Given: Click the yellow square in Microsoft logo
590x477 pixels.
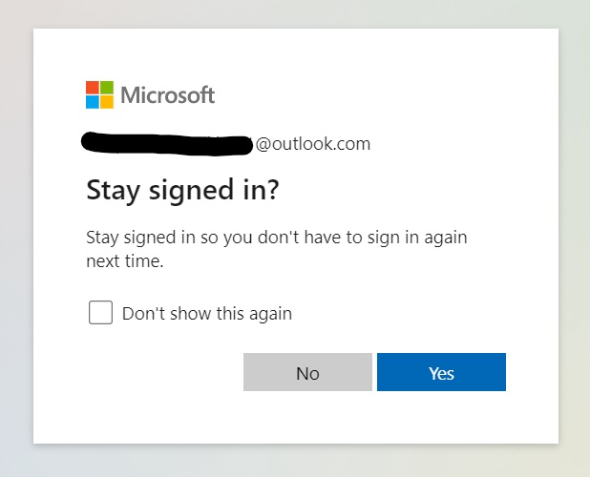Looking at the screenshot, I should (106, 101).
